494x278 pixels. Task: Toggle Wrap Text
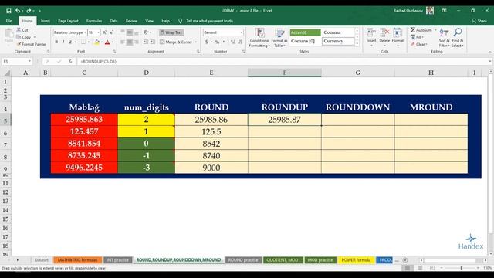(x=171, y=32)
